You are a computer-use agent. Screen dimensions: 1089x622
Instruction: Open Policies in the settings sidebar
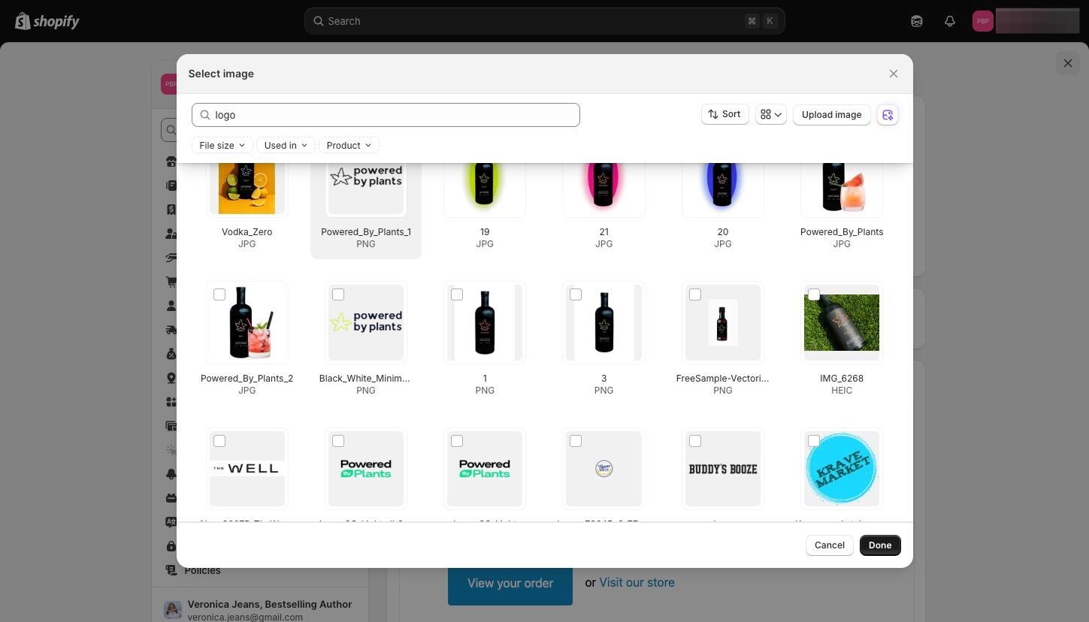(x=203, y=571)
